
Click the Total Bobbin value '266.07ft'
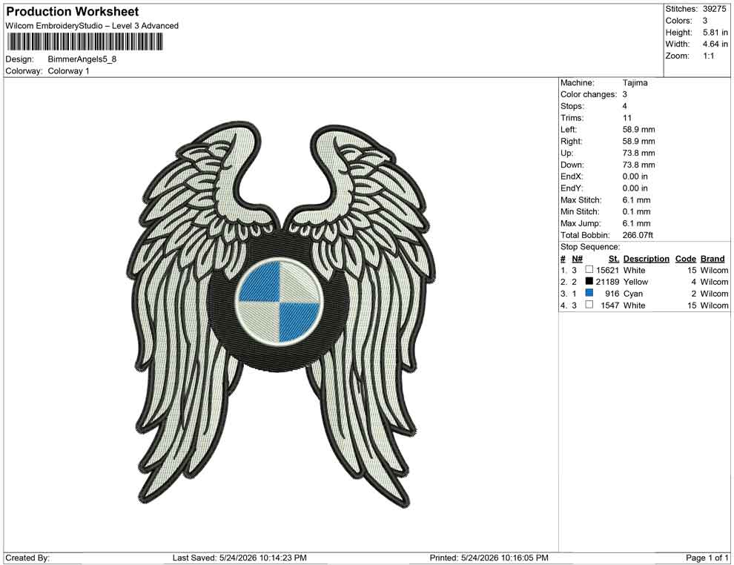pos(638,235)
